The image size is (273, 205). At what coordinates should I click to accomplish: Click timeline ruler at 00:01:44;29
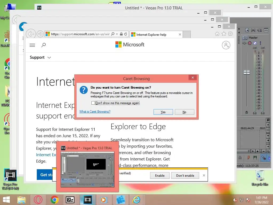247,128
